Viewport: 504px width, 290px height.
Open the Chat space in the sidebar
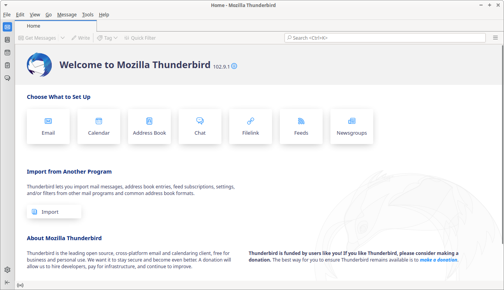7,78
